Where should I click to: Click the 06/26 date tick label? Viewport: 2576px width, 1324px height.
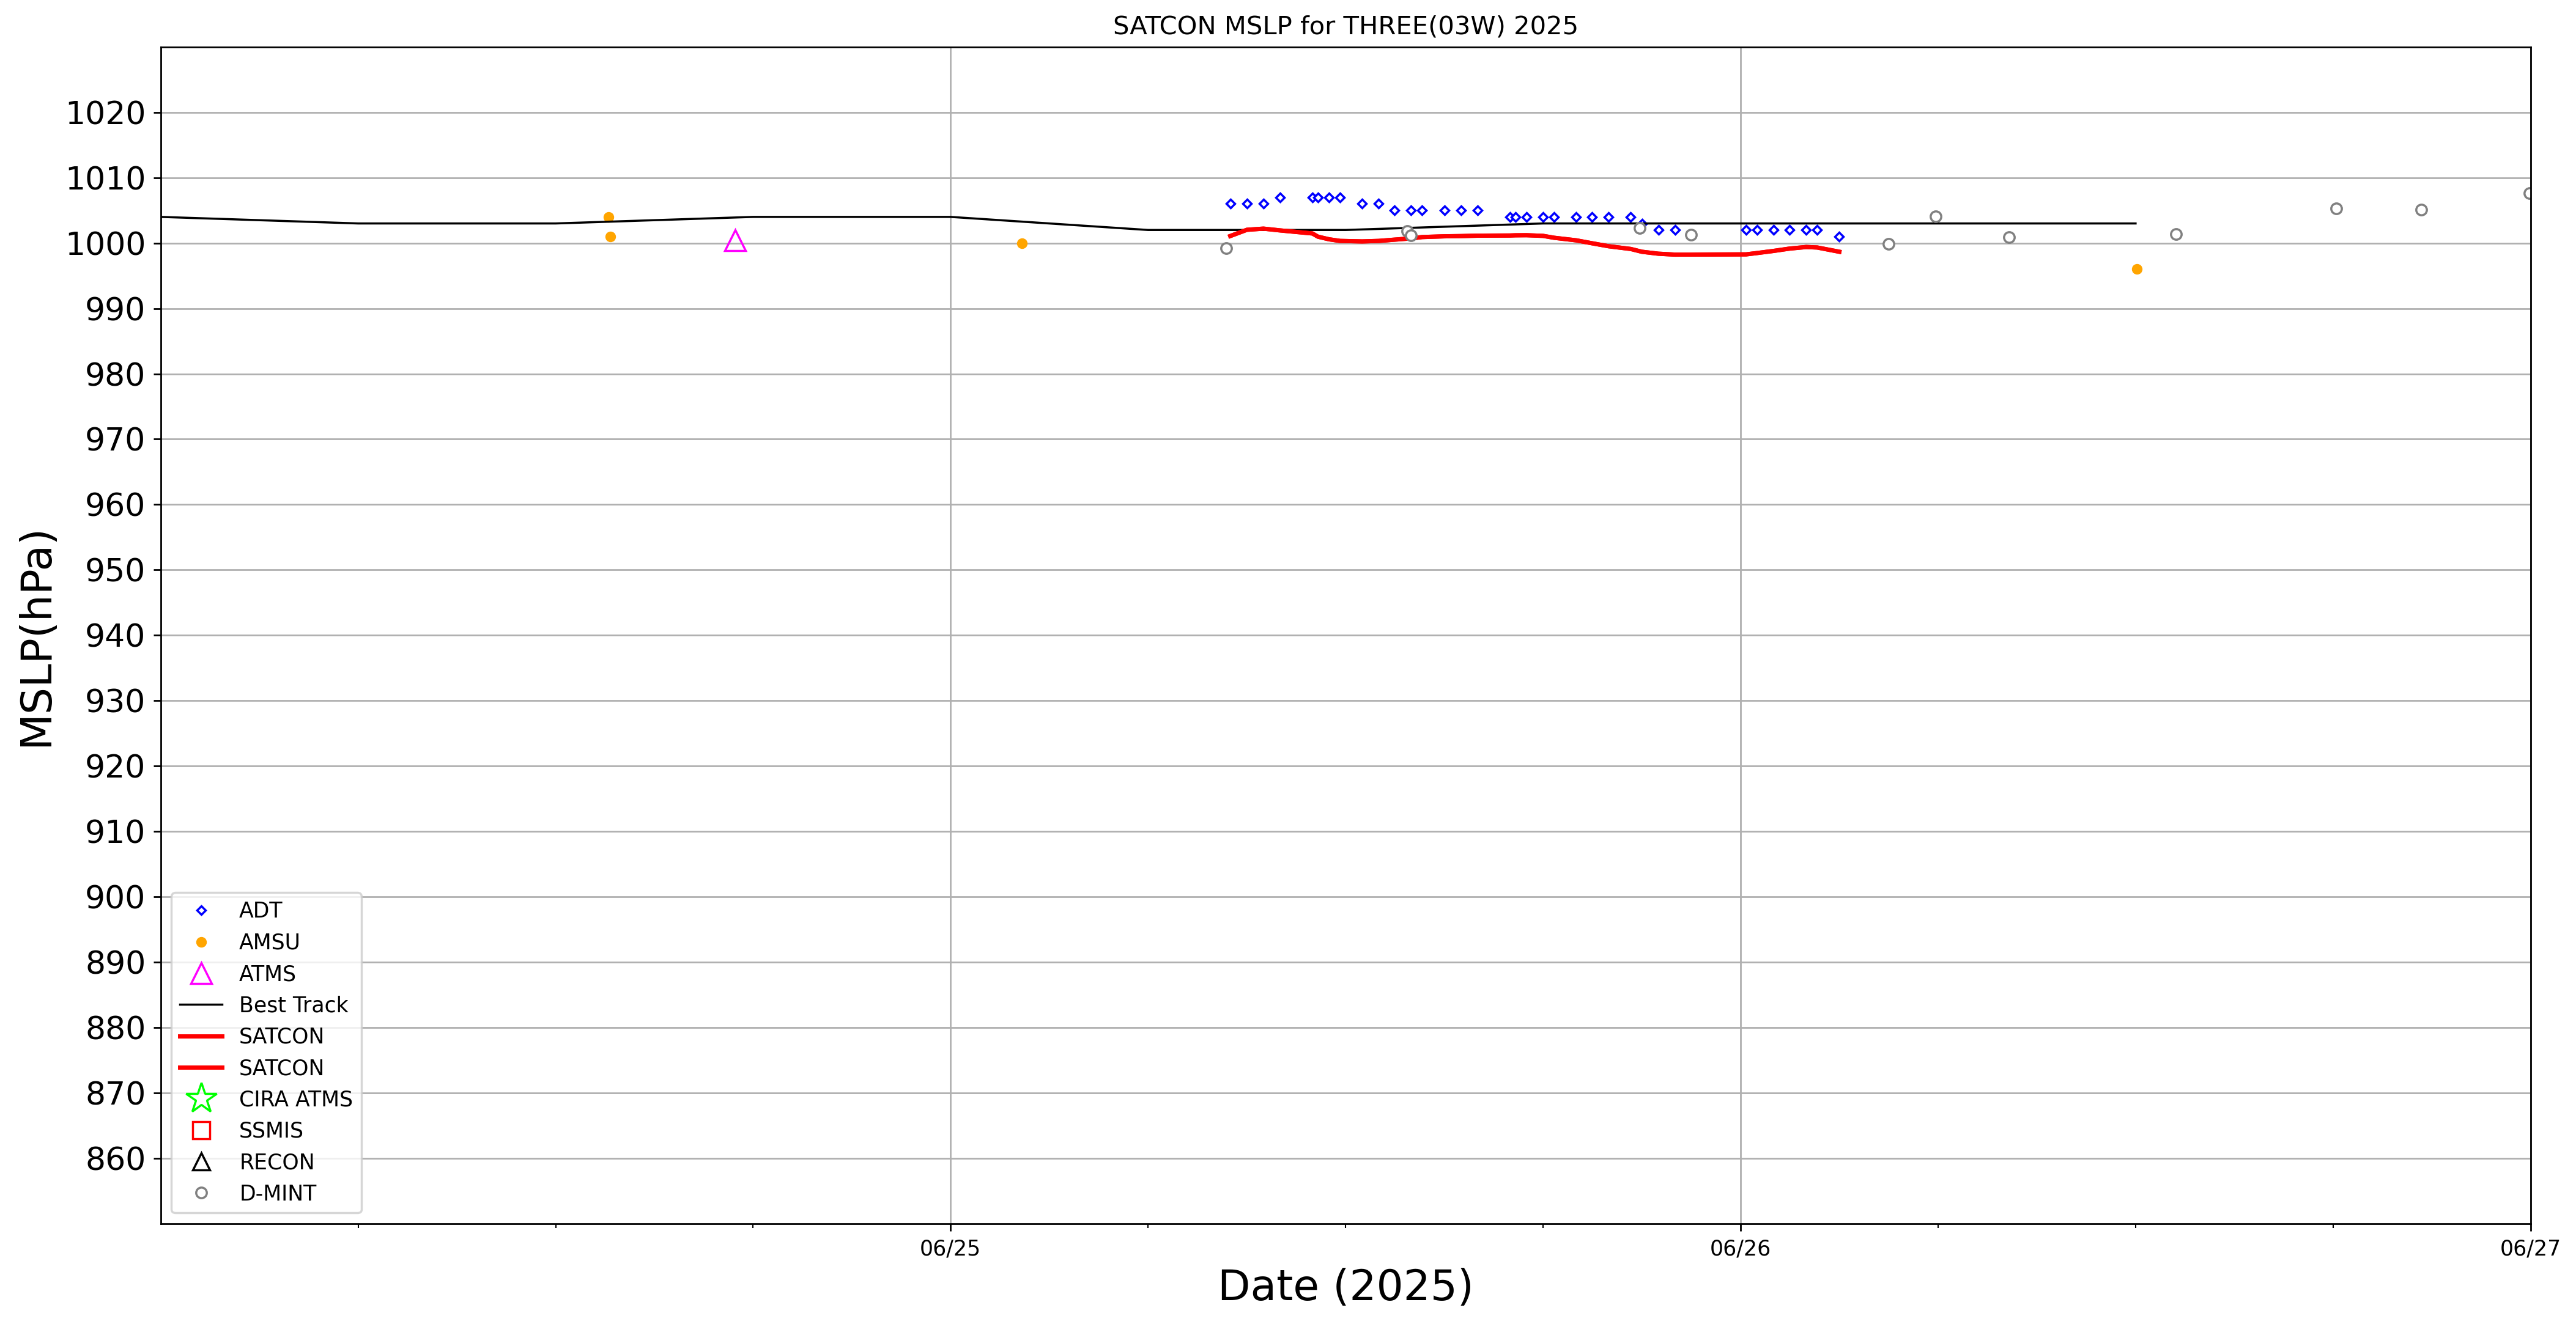pyautogui.click(x=1740, y=1248)
